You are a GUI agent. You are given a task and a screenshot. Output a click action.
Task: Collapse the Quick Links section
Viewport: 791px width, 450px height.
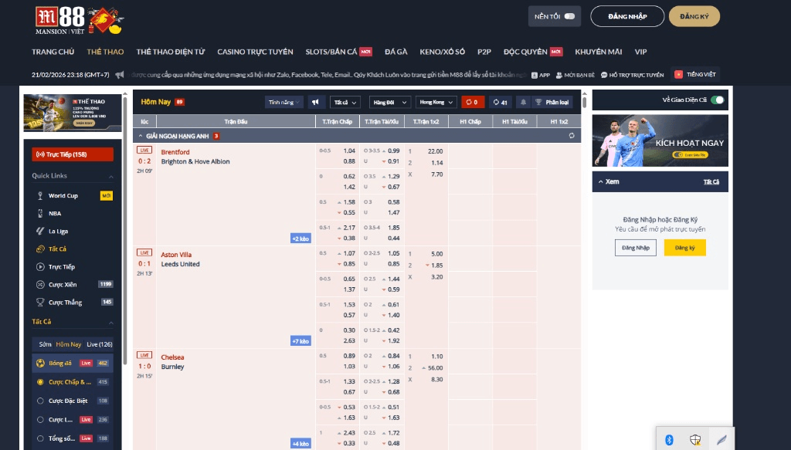(111, 176)
